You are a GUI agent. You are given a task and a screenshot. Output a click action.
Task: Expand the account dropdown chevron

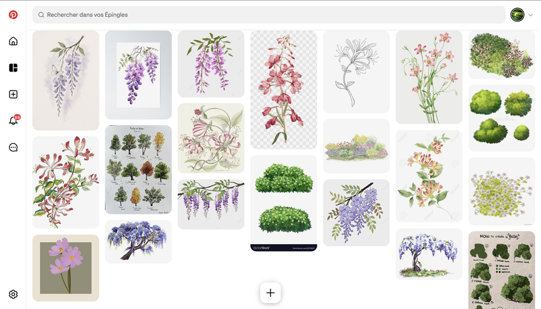pos(530,14)
